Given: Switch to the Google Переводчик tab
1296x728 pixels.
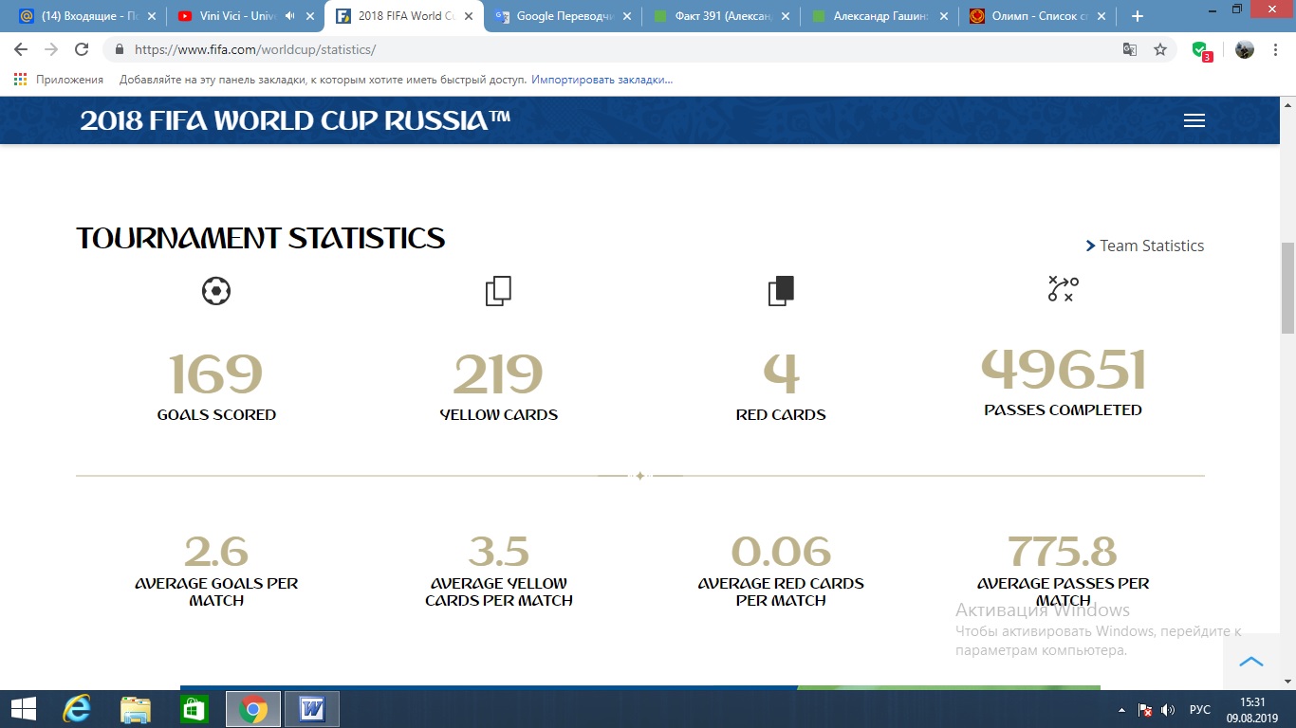Looking at the screenshot, I should tap(564, 16).
